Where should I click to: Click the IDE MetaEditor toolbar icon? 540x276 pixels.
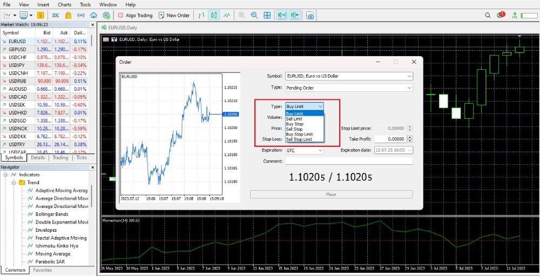(56, 15)
